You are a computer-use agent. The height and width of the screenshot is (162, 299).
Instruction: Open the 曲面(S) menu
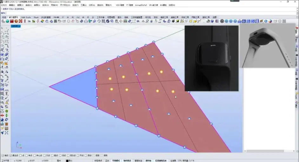click(37, 5)
